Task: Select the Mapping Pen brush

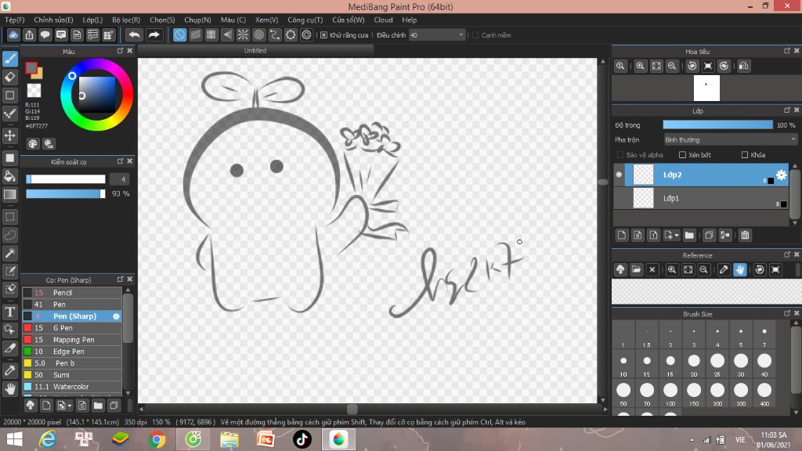Action: click(71, 340)
